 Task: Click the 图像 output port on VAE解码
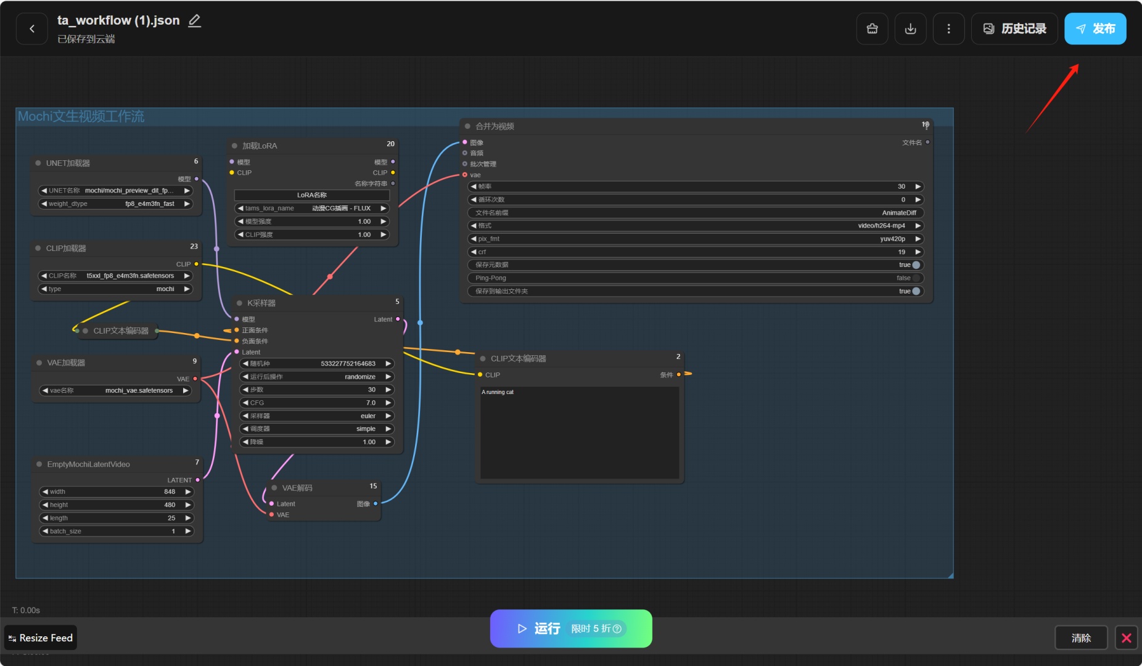[376, 504]
